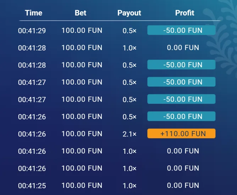Click the -50.00 FUN badge at 00:41:26
The height and width of the screenshot is (195, 237).
coord(181,116)
